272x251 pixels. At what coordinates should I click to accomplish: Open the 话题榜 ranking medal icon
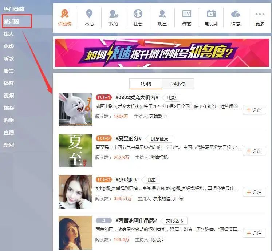tap(65, 15)
